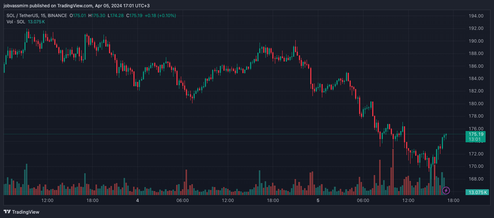Viewport: 494px width, 218px height.
Task: Click the 170.00 price axis label
Action: click(476, 166)
